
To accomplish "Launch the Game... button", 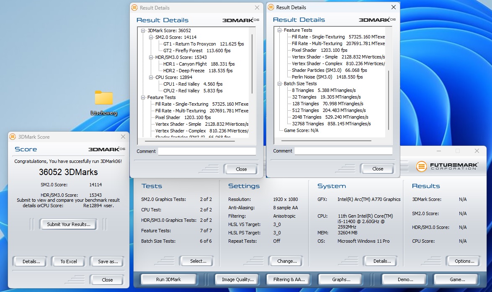I will coord(457,279).
